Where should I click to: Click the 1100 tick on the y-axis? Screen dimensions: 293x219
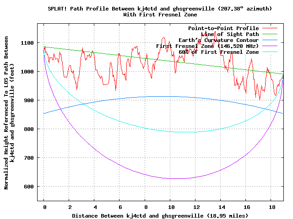click(27, 43)
